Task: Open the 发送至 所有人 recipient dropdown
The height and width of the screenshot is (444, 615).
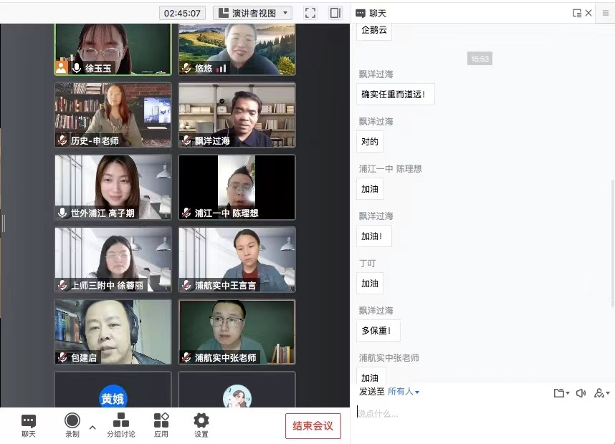Action: (403, 392)
